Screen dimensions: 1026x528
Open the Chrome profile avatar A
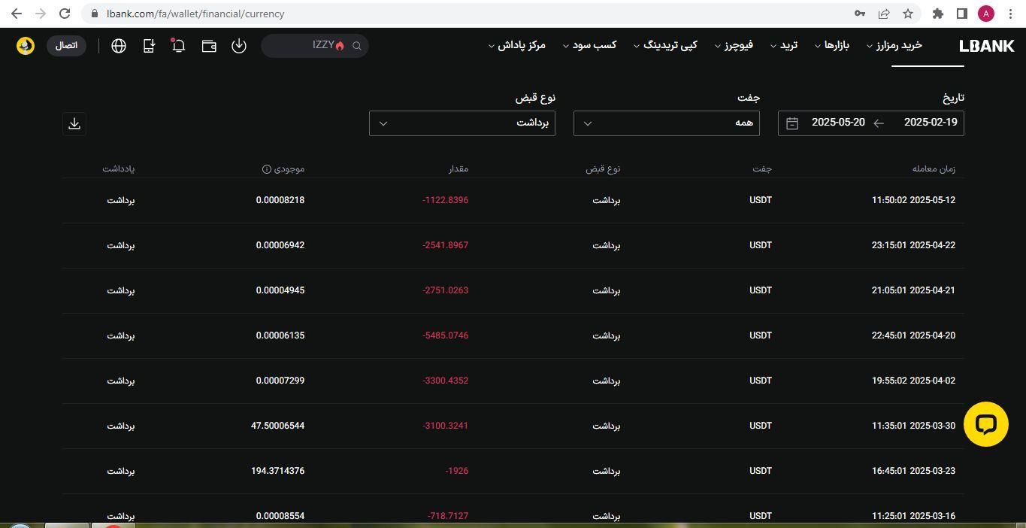pyautogui.click(x=986, y=14)
